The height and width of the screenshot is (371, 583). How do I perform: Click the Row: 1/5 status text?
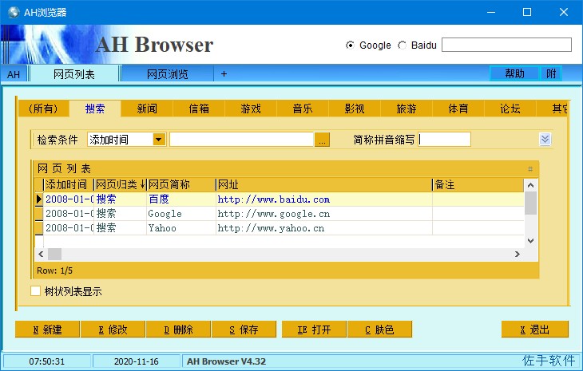point(54,270)
